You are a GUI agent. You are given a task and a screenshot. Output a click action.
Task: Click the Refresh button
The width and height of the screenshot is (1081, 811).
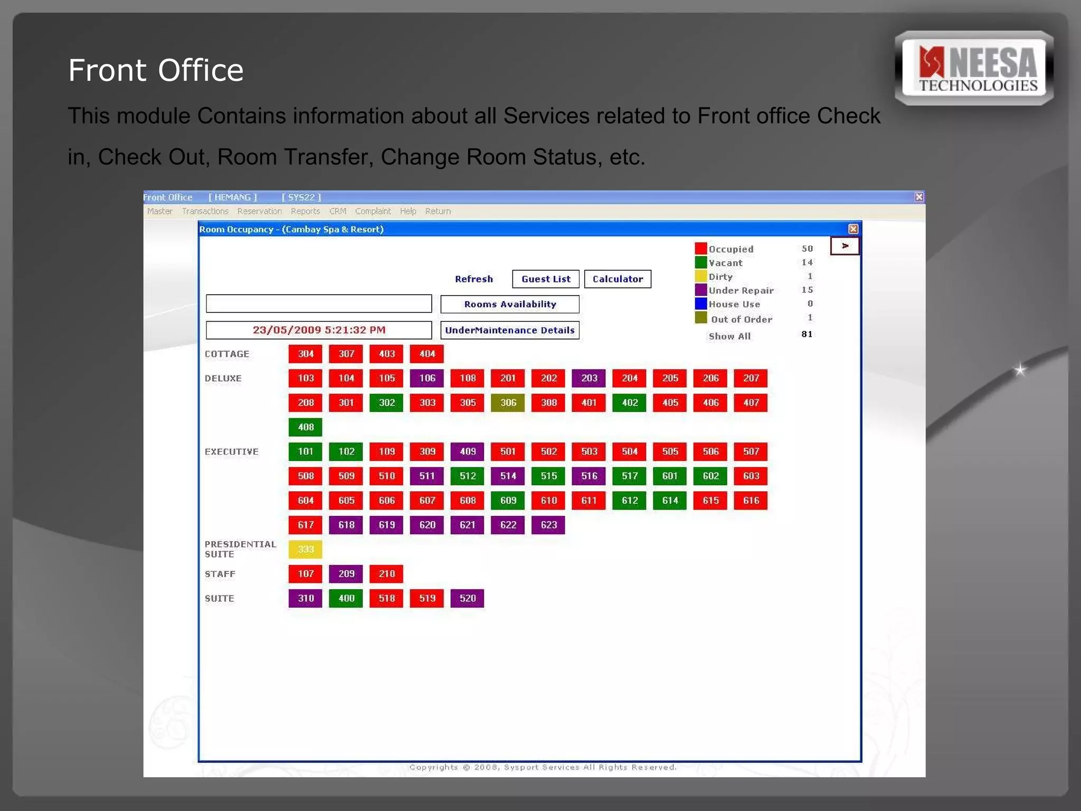[474, 279]
